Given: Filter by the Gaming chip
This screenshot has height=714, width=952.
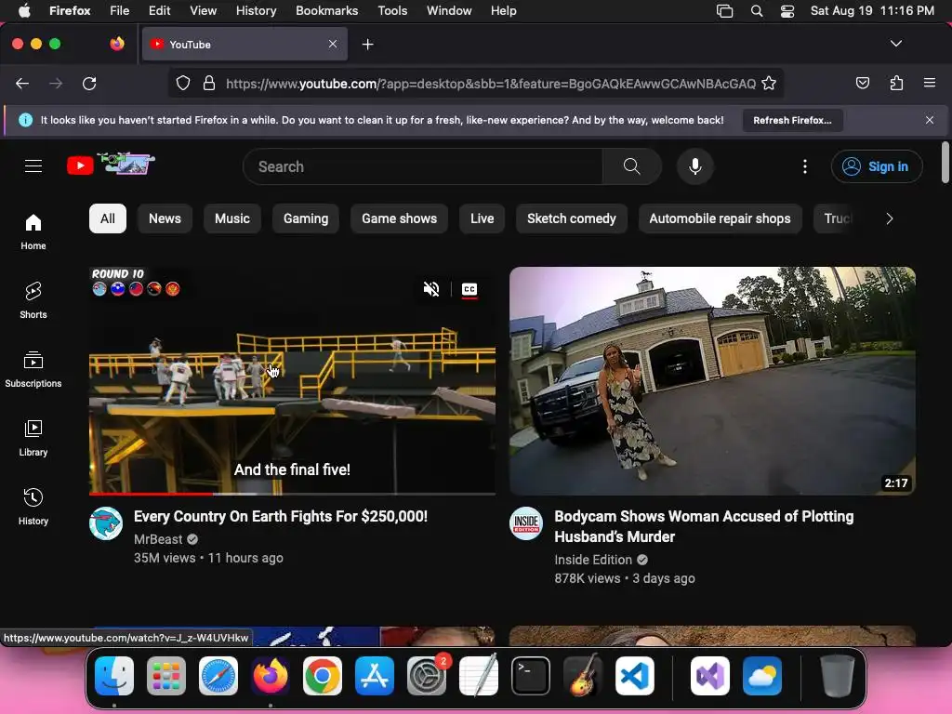Looking at the screenshot, I should 305,218.
